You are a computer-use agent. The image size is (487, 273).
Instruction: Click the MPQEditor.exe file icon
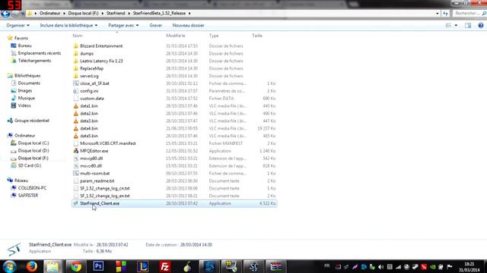pos(76,151)
